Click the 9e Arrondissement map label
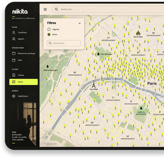Screen dimensions: 164x158 click(138, 54)
